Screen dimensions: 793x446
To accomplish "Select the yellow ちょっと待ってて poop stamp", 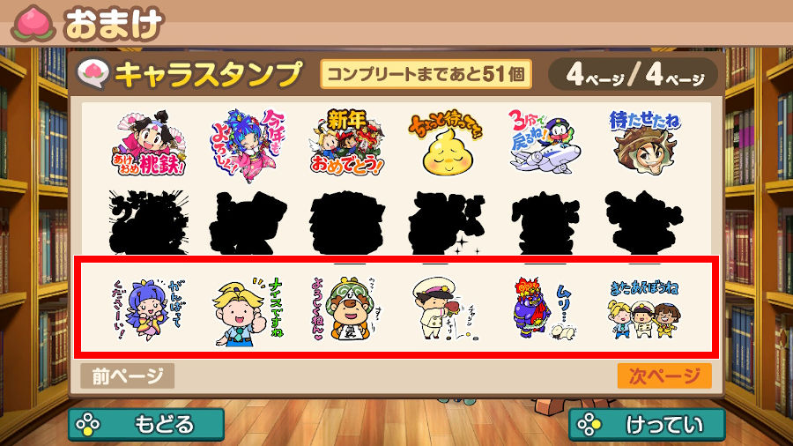I will coord(446,145).
